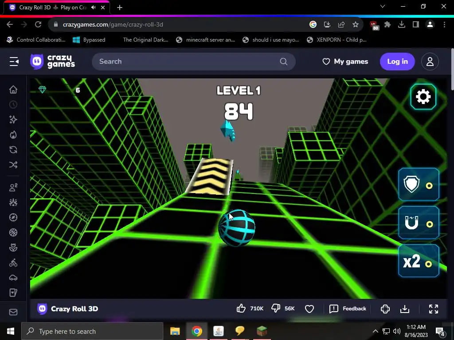
Task: Open the game settings gear
Action: pyautogui.click(x=423, y=97)
